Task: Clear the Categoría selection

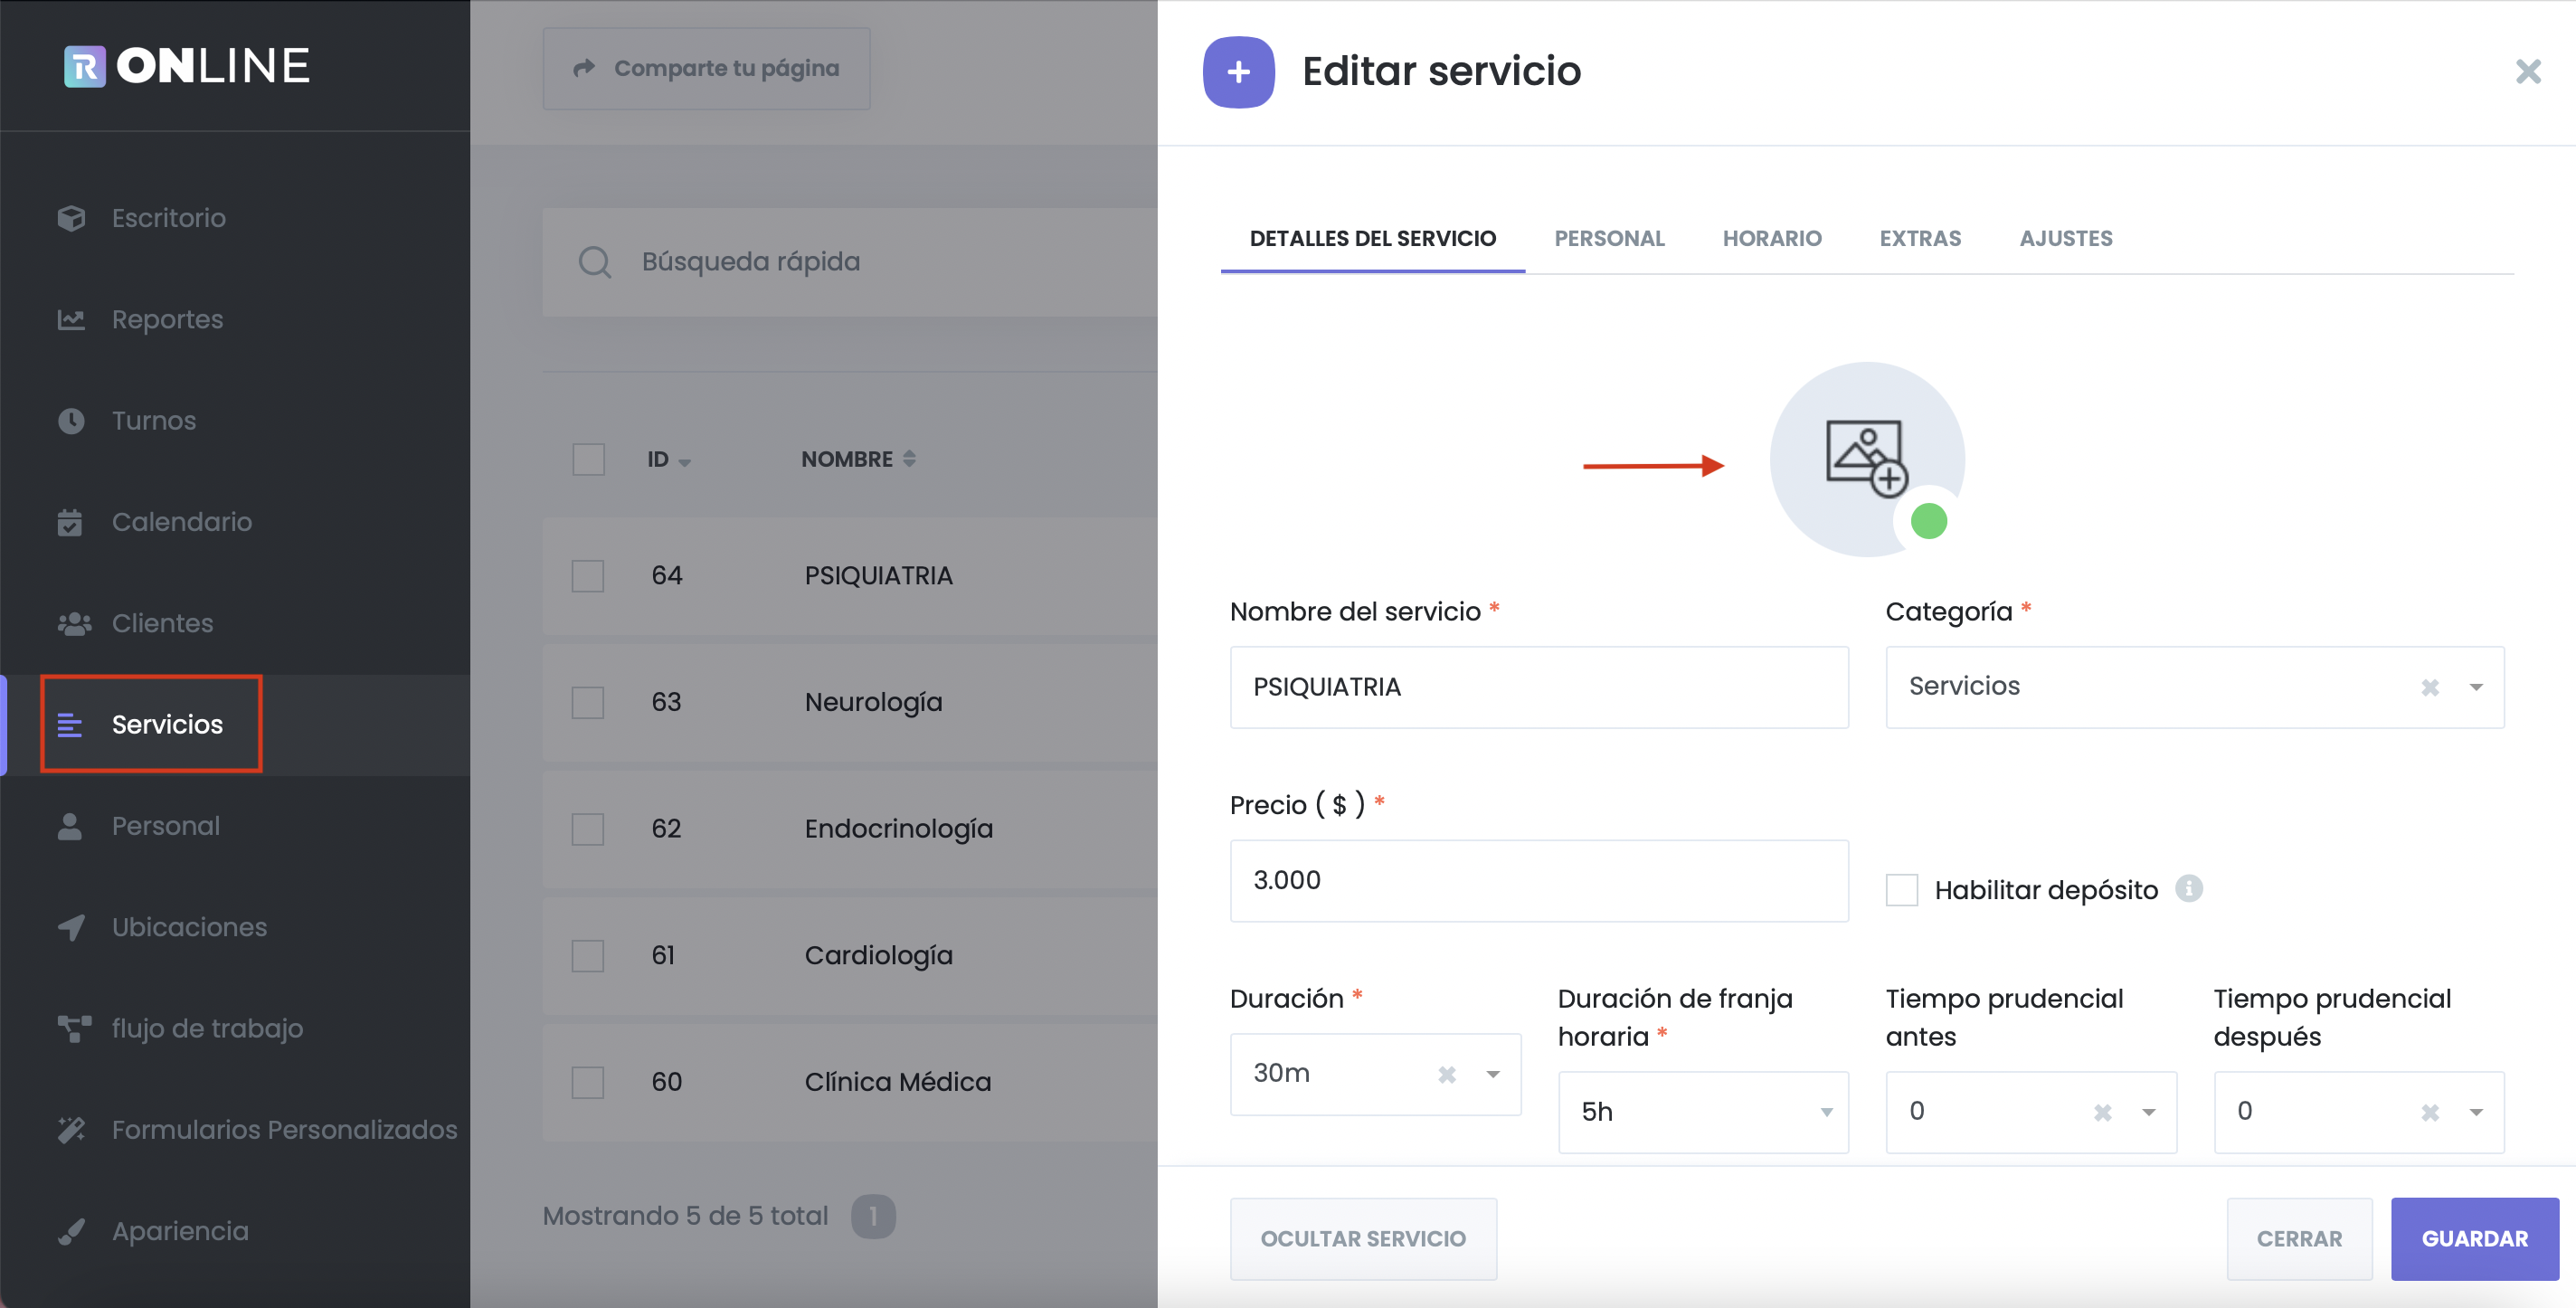Action: [2430, 687]
